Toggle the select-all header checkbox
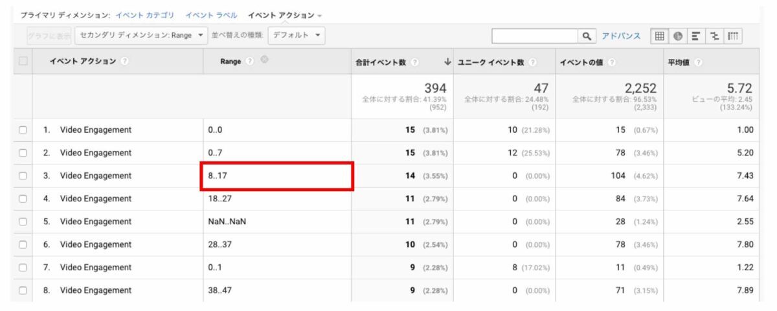 click(x=23, y=62)
